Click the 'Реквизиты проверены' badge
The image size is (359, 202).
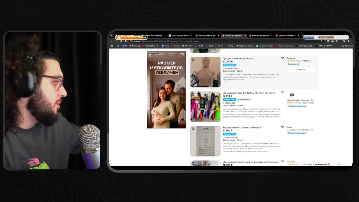(x=296, y=106)
